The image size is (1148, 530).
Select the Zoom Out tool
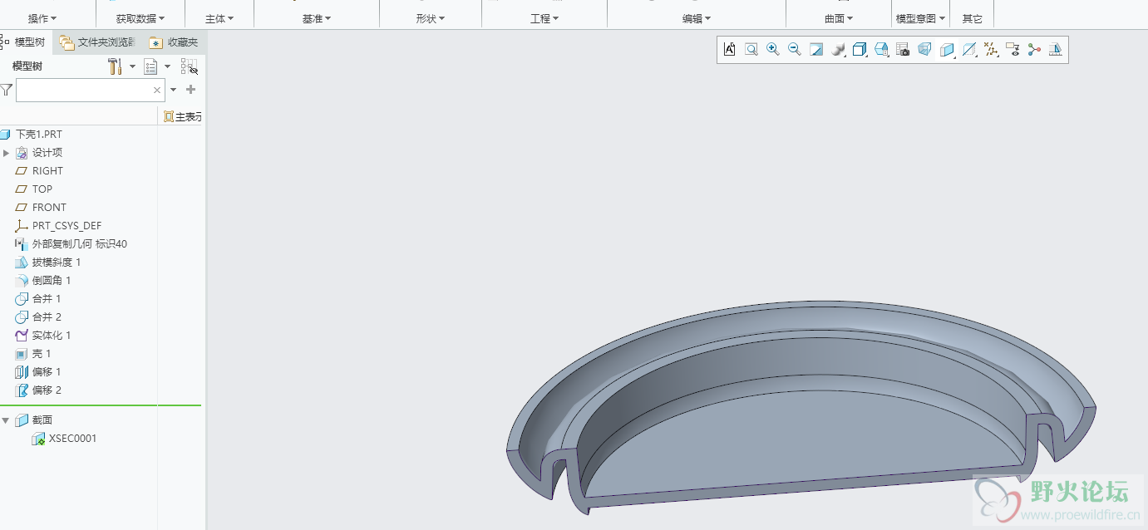pos(795,50)
